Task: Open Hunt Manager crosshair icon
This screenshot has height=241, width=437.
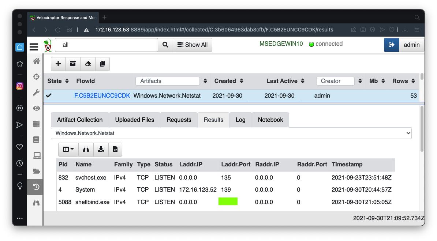Action: pos(36,77)
